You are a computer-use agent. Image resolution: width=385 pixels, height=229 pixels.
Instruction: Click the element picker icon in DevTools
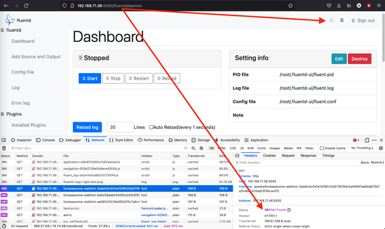4,140
